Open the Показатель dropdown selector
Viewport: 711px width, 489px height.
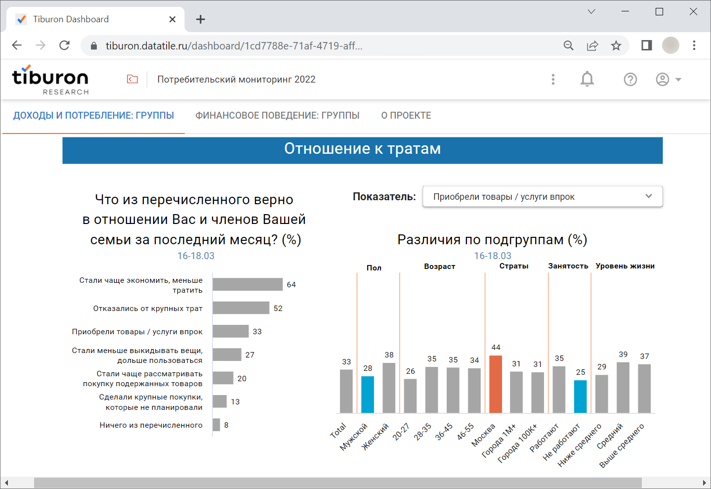coord(543,196)
